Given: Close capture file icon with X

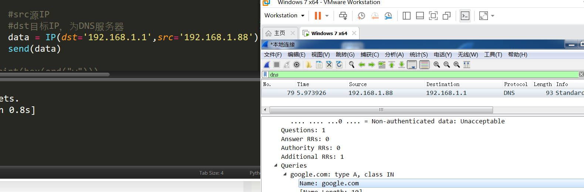Looking at the screenshot, I should [x=329, y=65].
